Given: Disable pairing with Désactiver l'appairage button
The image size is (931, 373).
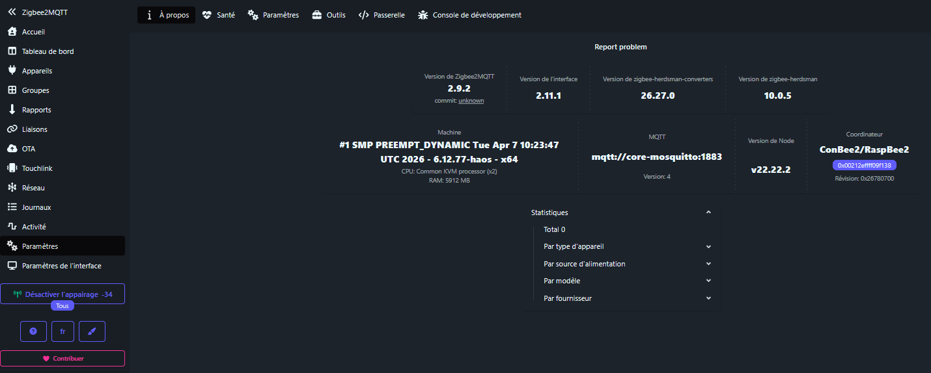Looking at the screenshot, I should tap(62, 294).
